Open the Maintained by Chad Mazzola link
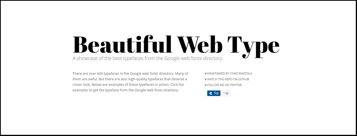Image resolution: width=357 pixels, height=136 pixels. (229, 74)
